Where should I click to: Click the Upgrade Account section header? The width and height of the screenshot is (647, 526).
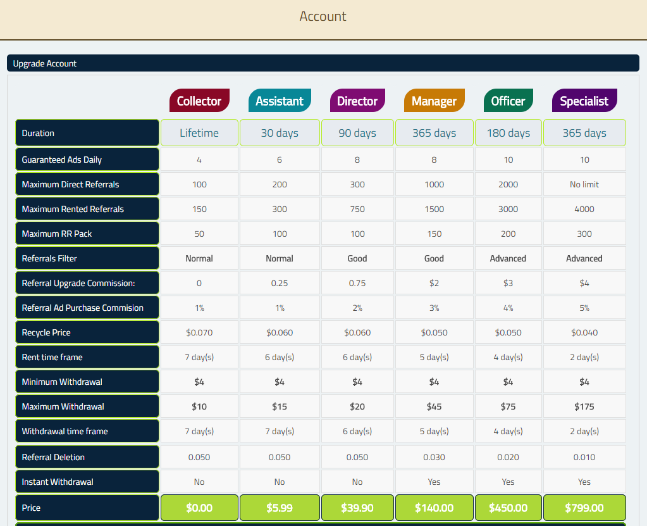[323, 63]
